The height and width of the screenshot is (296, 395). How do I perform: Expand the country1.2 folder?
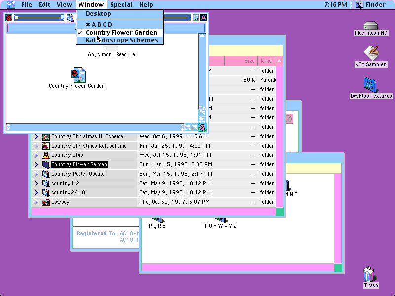click(36, 183)
